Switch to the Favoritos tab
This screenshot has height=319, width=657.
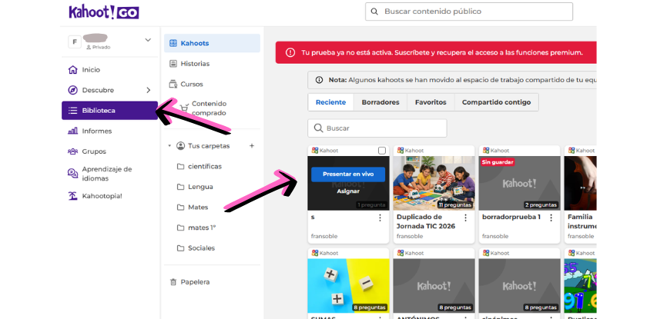(431, 102)
